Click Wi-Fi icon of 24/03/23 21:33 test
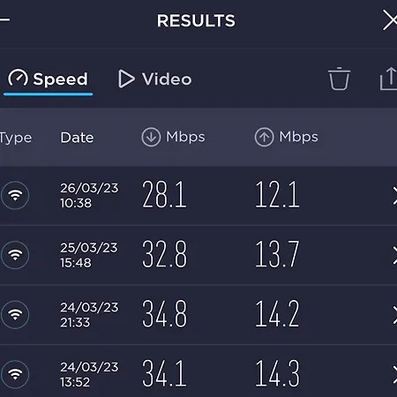This screenshot has width=397, height=397. pos(15,315)
